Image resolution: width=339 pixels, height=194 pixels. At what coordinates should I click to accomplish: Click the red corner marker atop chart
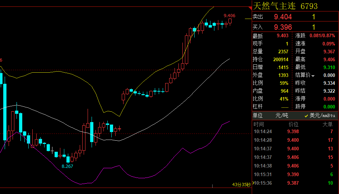tap(250, 8)
